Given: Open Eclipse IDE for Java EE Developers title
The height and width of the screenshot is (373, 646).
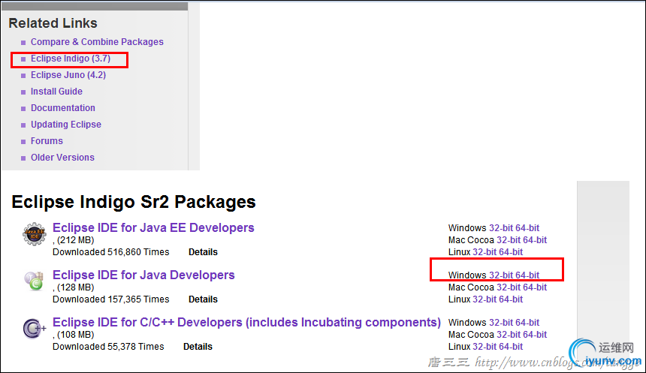Looking at the screenshot, I should [x=153, y=227].
